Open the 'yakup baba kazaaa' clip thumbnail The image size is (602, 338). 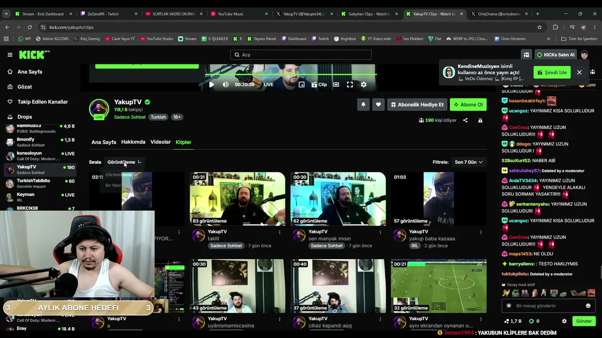tap(439, 199)
